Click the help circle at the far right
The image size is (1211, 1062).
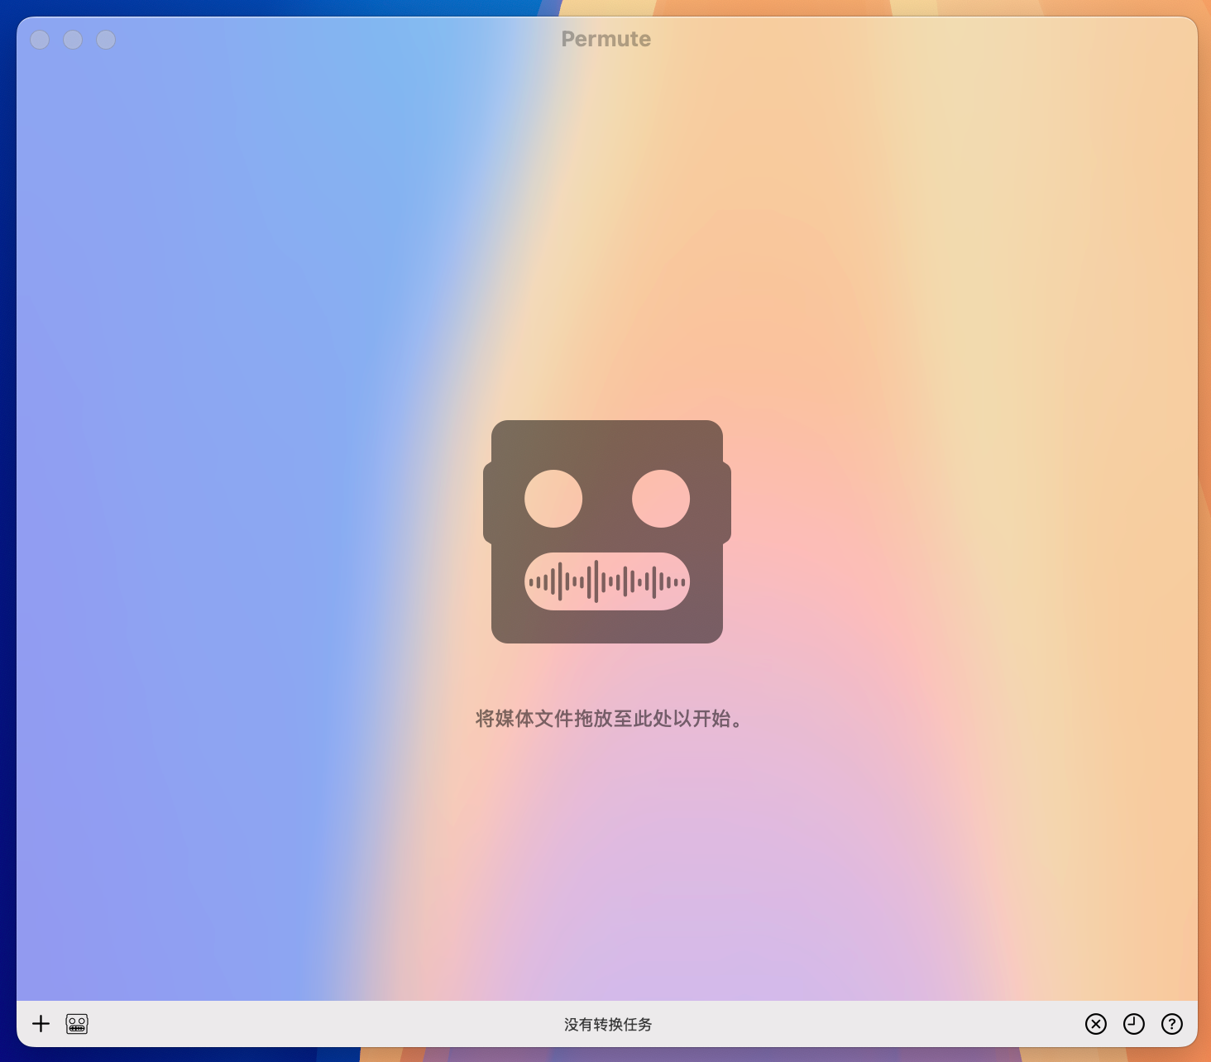pos(1172,1024)
